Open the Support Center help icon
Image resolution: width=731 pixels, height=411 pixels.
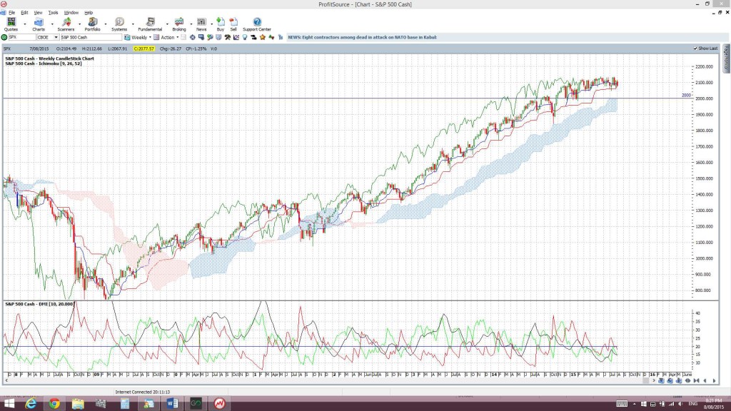click(257, 24)
